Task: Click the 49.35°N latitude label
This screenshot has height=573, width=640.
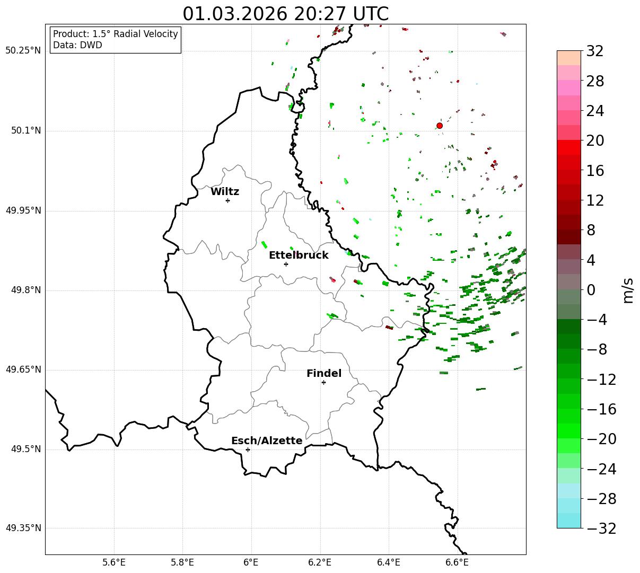Action: click(23, 528)
